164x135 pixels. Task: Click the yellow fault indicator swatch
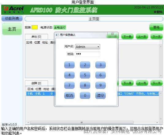[35, 27]
